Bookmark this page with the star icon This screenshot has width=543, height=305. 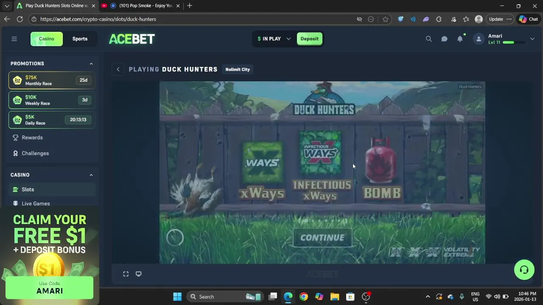coord(385,19)
